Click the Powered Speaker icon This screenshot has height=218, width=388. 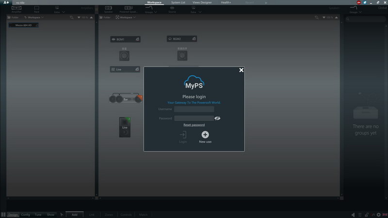click(x=129, y=9)
